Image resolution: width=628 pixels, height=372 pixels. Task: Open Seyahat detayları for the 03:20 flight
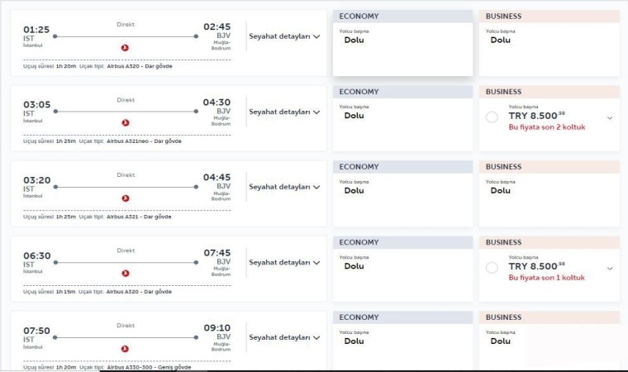[x=284, y=187]
